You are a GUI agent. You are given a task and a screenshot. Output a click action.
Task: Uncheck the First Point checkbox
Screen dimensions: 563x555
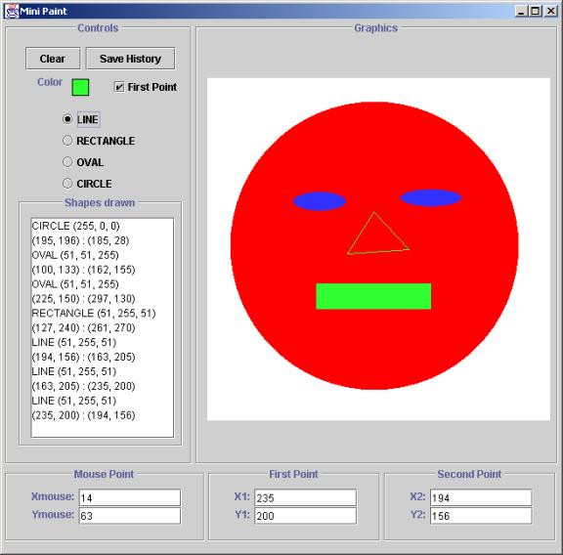(119, 87)
